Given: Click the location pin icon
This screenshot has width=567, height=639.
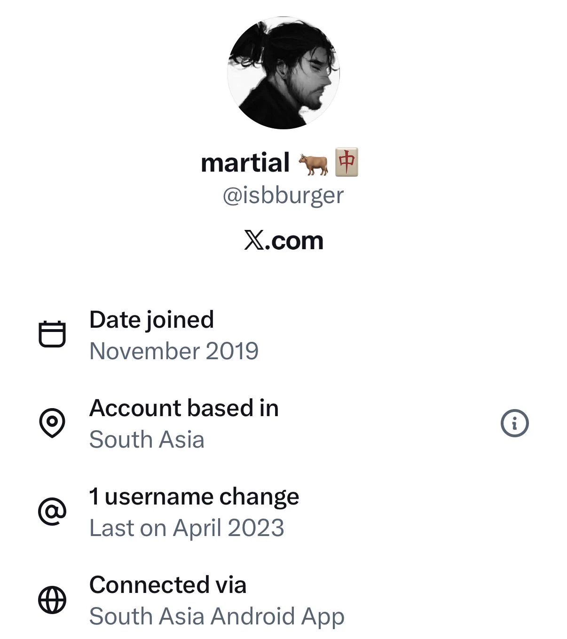Looking at the screenshot, I should [x=52, y=423].
